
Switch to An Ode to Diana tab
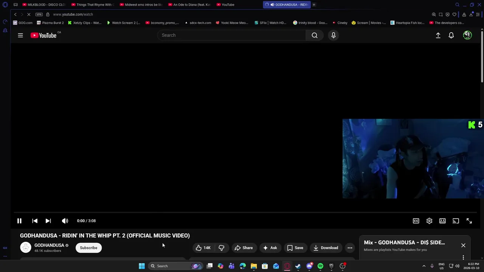189,5
